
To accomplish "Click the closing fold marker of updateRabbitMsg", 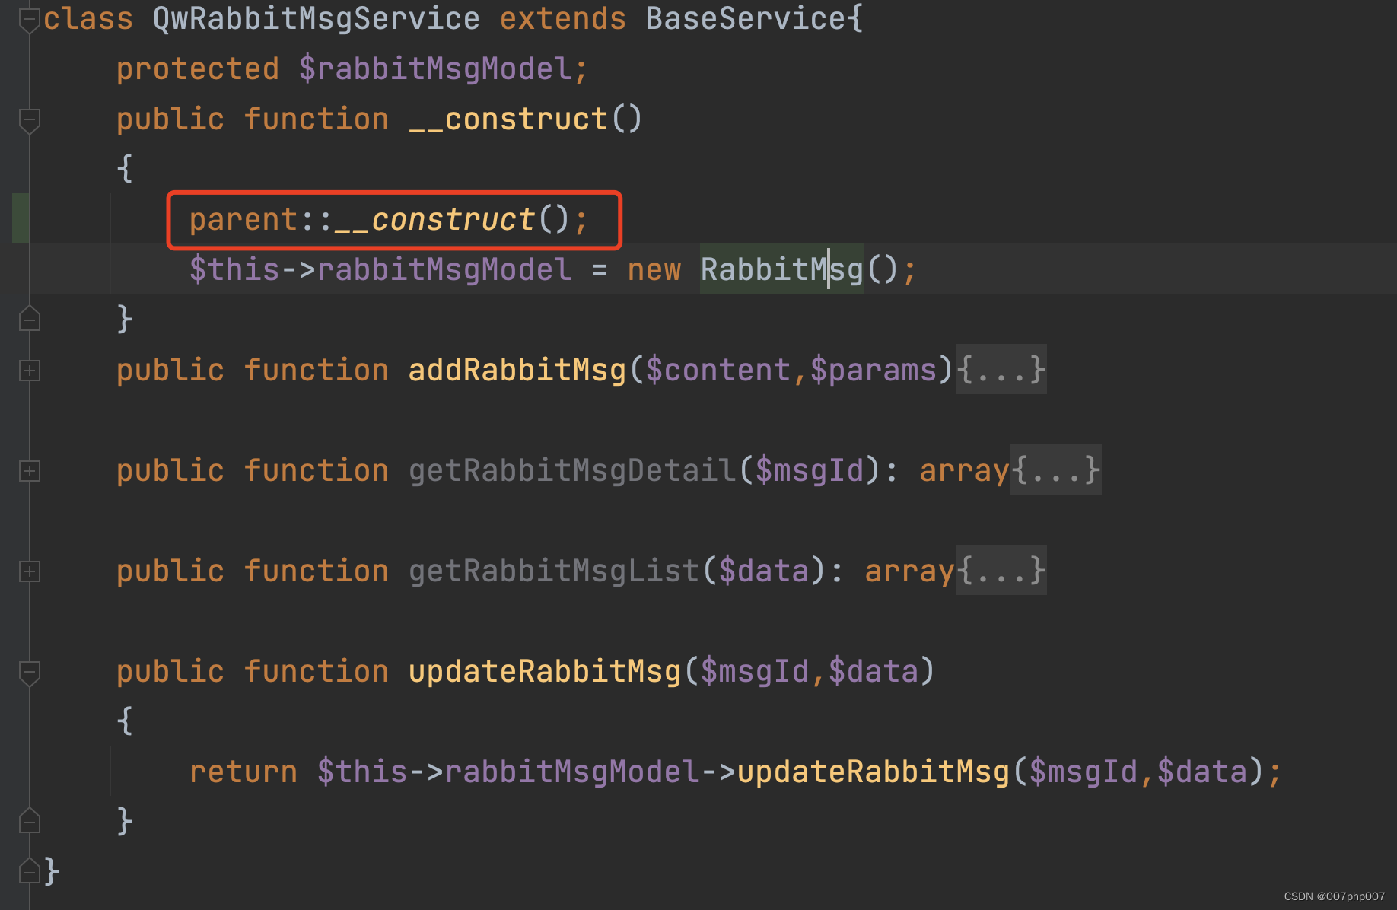I will pyautogui.click(x=29, y=822).
